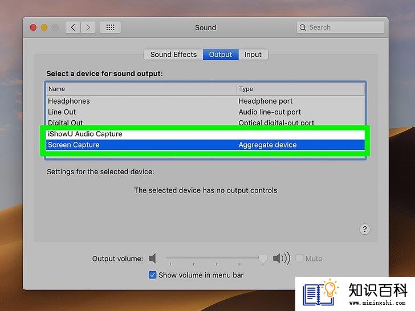This screenshot has width=415, height=311.
Task: Show all preferences grid button
Action: (111, 27)
